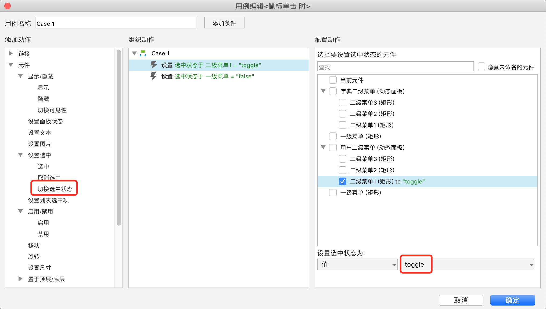Collapse the 显示/隐藏 group

(20, 76)
